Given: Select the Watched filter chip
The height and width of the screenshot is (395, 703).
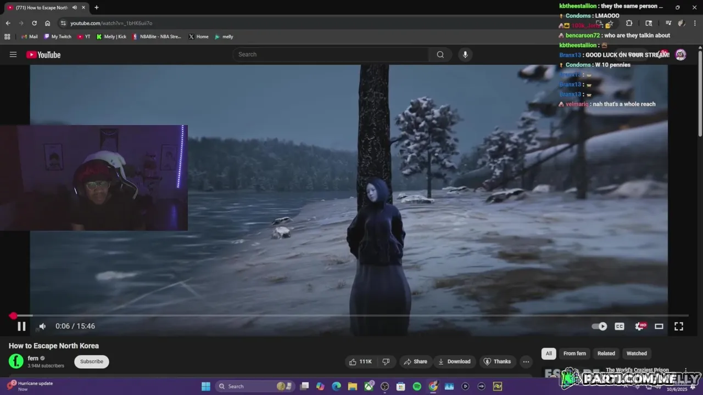Looking at the screenshot, I should pos(637,353).
